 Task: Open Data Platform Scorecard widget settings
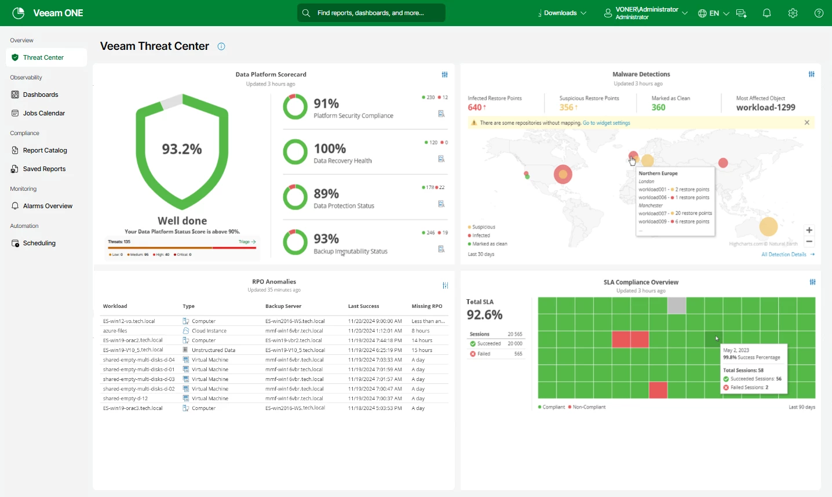click(445, 75)
